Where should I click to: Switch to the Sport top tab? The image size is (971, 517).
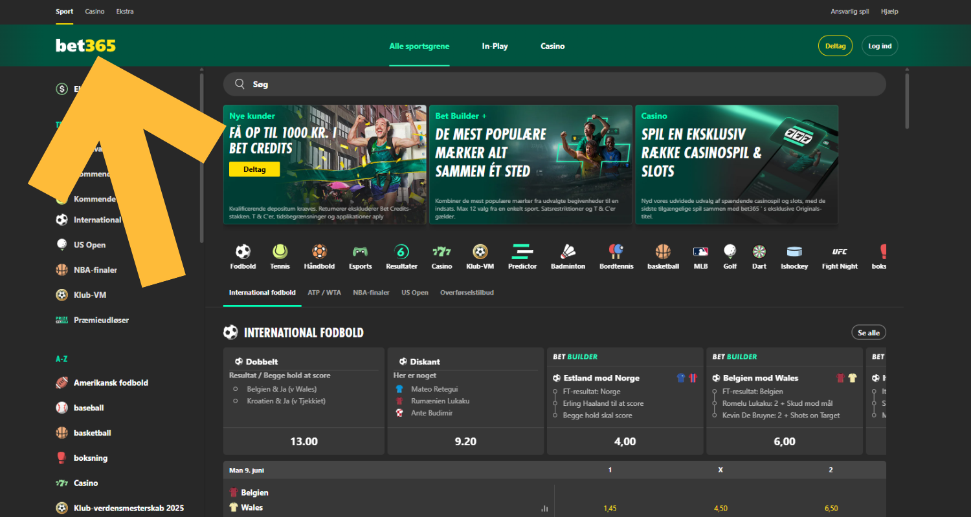[x=64, y=12]
